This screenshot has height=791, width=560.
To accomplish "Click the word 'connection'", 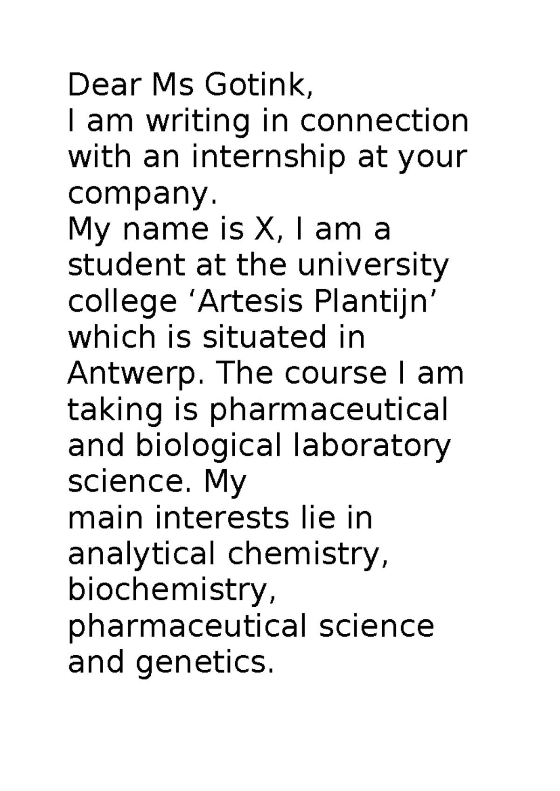I will click(383, 121).
